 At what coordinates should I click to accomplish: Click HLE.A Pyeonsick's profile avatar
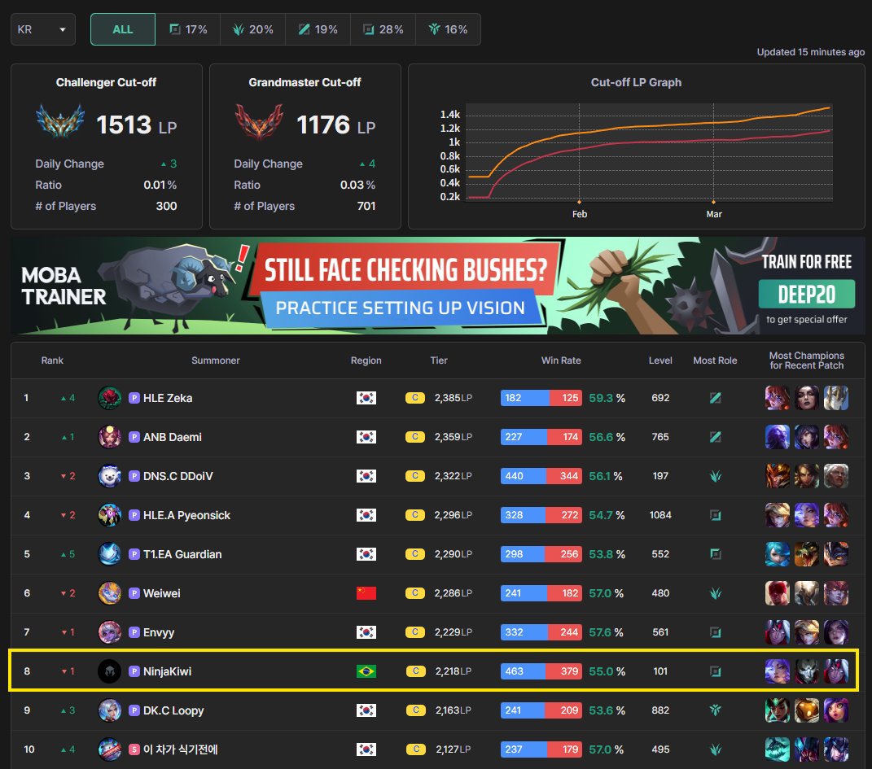click(x=110, y=515)
